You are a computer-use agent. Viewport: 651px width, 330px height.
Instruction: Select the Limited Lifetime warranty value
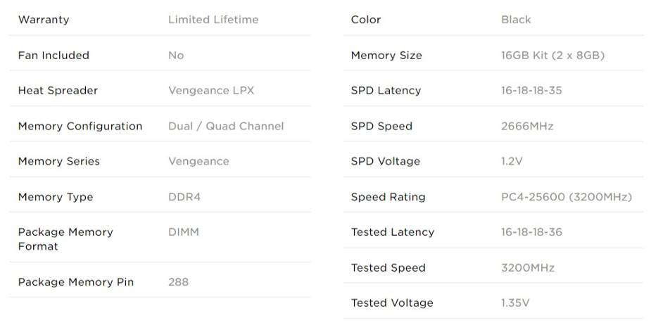(213, 20)
